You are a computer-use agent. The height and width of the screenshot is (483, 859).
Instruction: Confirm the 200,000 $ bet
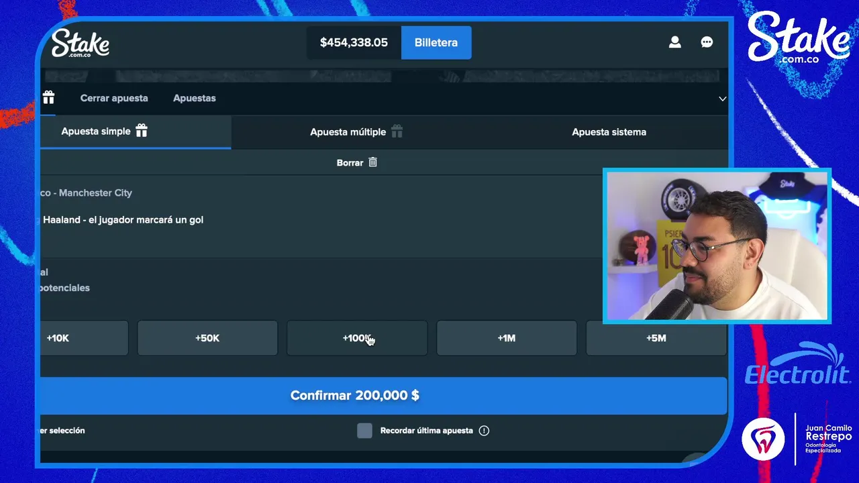pos(384,395)
